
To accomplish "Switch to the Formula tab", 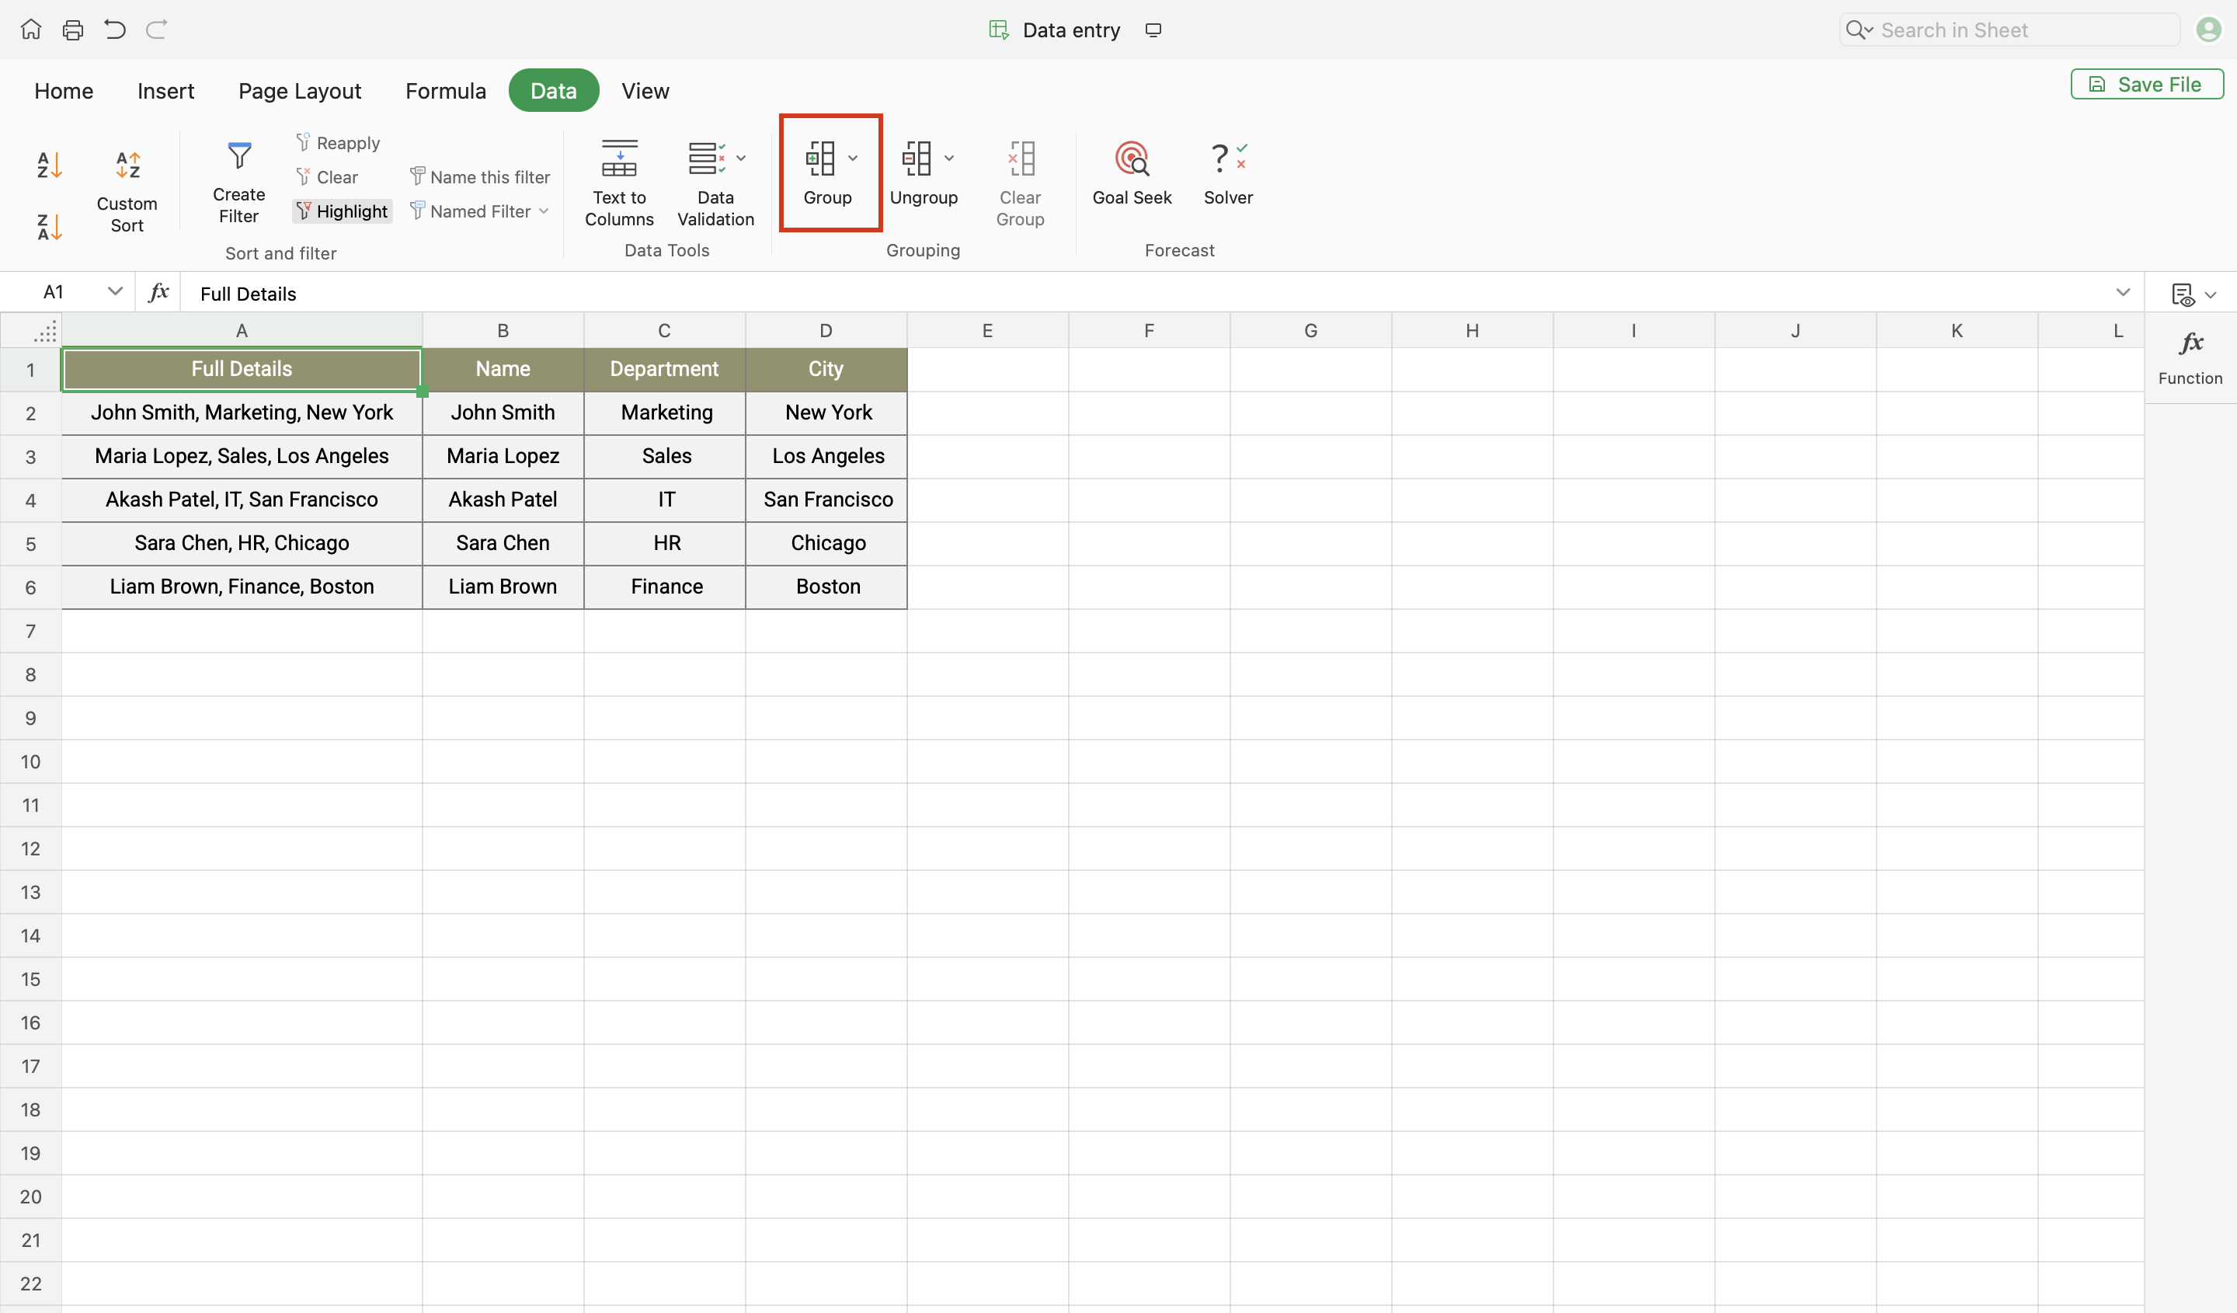I will (x=446, y=91).
